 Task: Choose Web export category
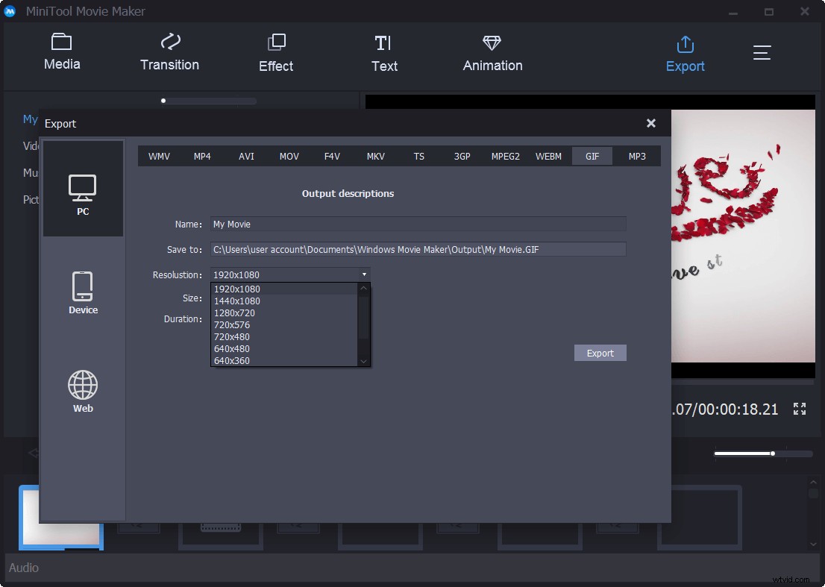coord(83,390)
